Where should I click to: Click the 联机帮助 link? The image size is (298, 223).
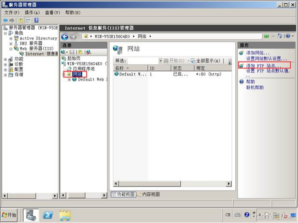pos(255,87)
